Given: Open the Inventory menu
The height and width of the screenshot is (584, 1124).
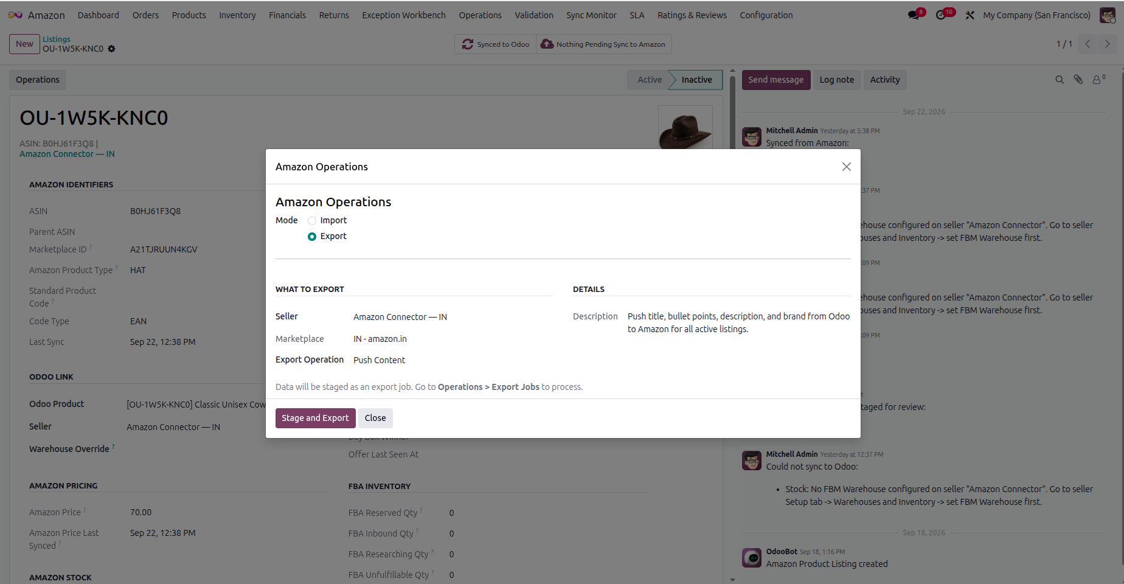Looking at the screenshot, I should point(237,15).
